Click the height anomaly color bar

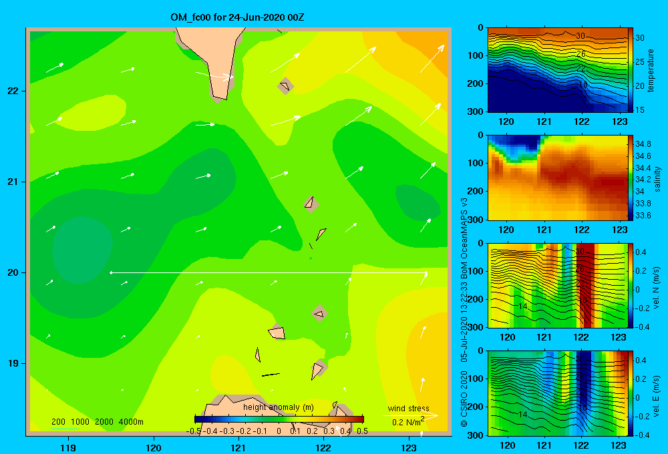[x=279, y=419]
